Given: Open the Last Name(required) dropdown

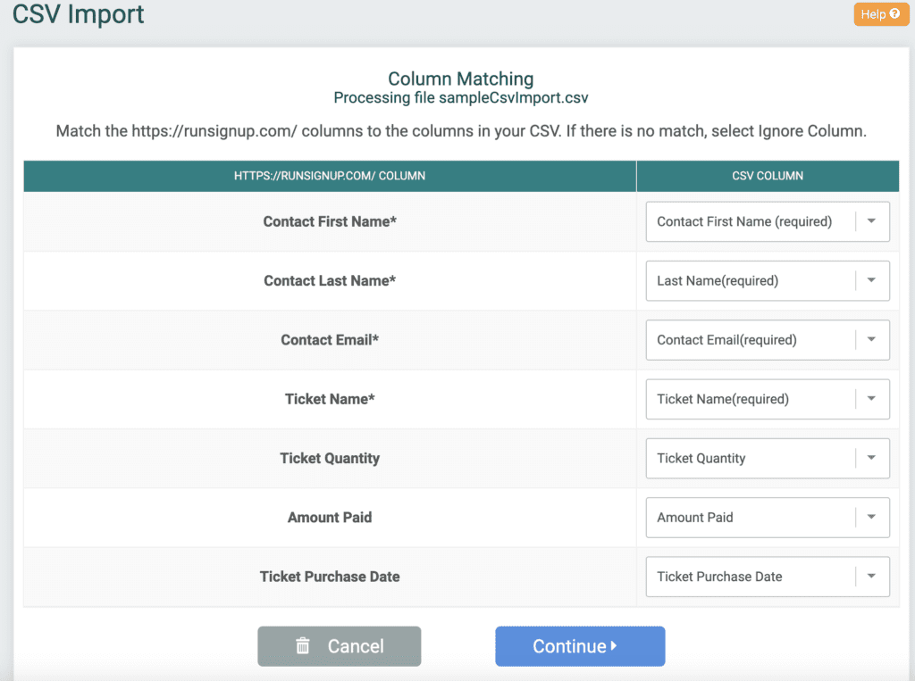Looking at the screenshot, I should tap(768, 280).
